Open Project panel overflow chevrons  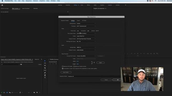point(42,59)
